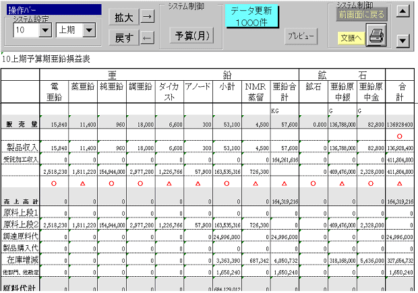Click the 予算(月) button
The width and height of the screenshot is (418, 293).
click(x=192, y=36)
